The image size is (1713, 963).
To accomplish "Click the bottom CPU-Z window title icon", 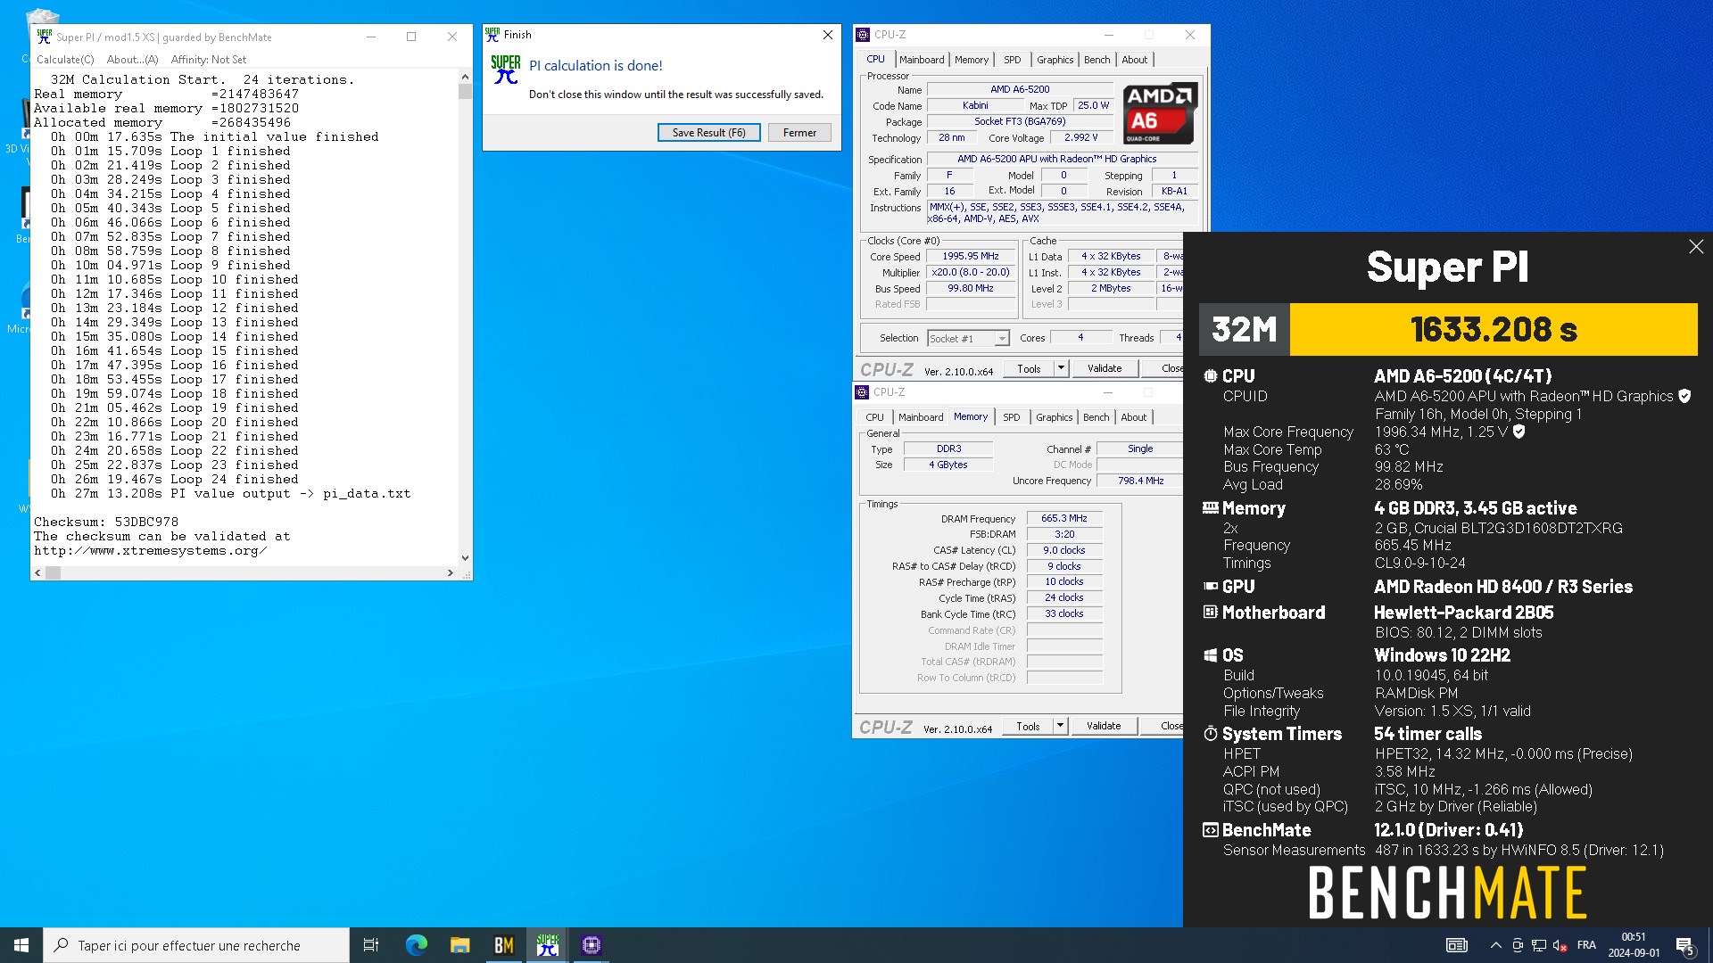I will 862,392.
